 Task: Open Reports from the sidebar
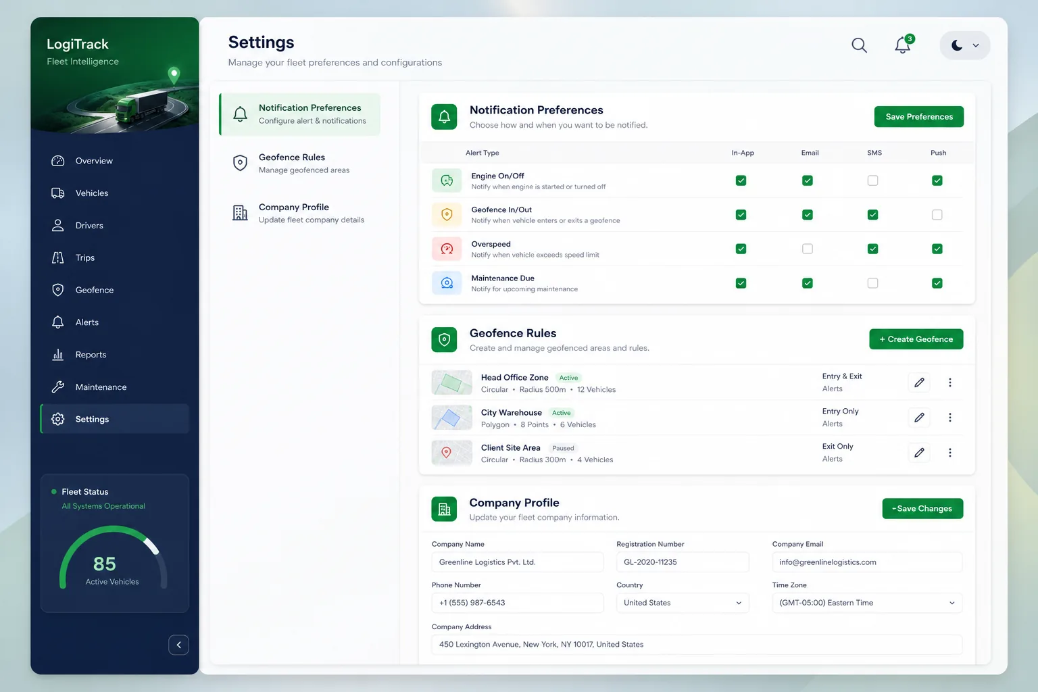point(114,355)
